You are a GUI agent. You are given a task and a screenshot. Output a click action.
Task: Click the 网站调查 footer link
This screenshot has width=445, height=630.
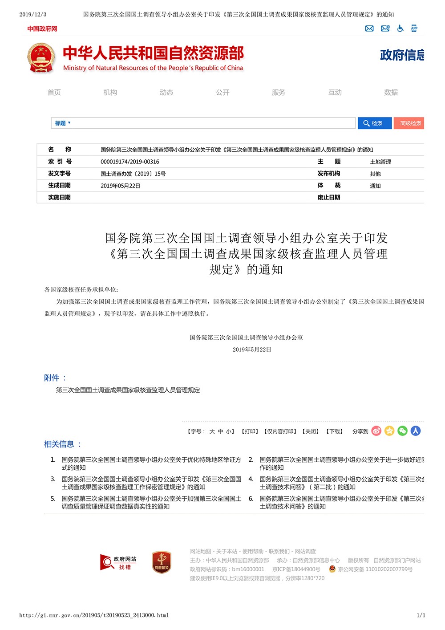point(305,551)
